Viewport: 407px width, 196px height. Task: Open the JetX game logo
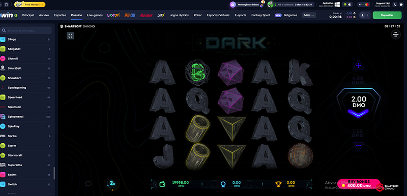point(161,15)
